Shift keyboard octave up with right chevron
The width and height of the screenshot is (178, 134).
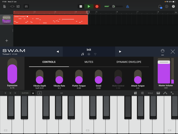[x=15, y=93]
